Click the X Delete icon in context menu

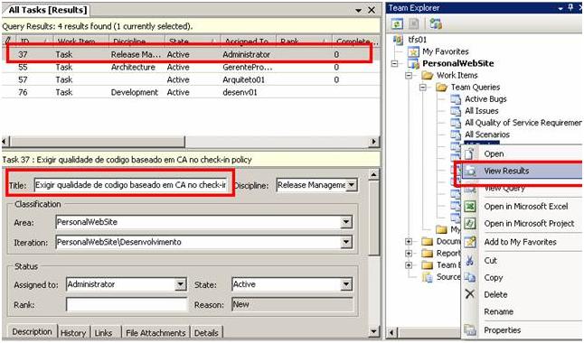pos(470,294)
